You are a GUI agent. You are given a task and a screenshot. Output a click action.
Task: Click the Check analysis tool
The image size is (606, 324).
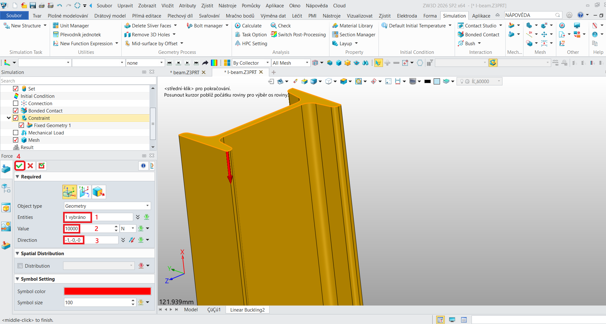[281, 25]
